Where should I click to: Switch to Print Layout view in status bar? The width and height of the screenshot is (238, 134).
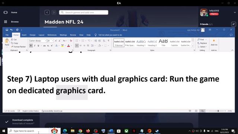[x=196, y=111]
